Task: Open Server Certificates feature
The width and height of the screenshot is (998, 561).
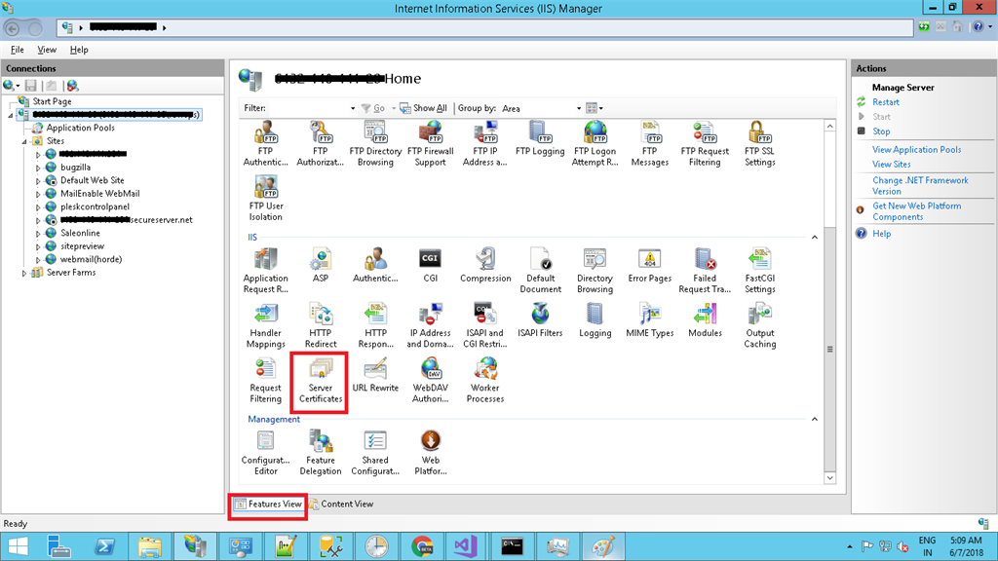Action: click(320, 381)
